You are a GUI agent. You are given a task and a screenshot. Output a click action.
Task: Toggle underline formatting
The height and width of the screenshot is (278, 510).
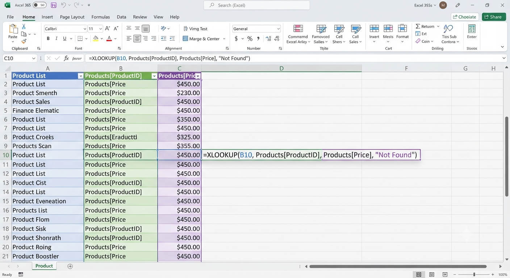65,39
